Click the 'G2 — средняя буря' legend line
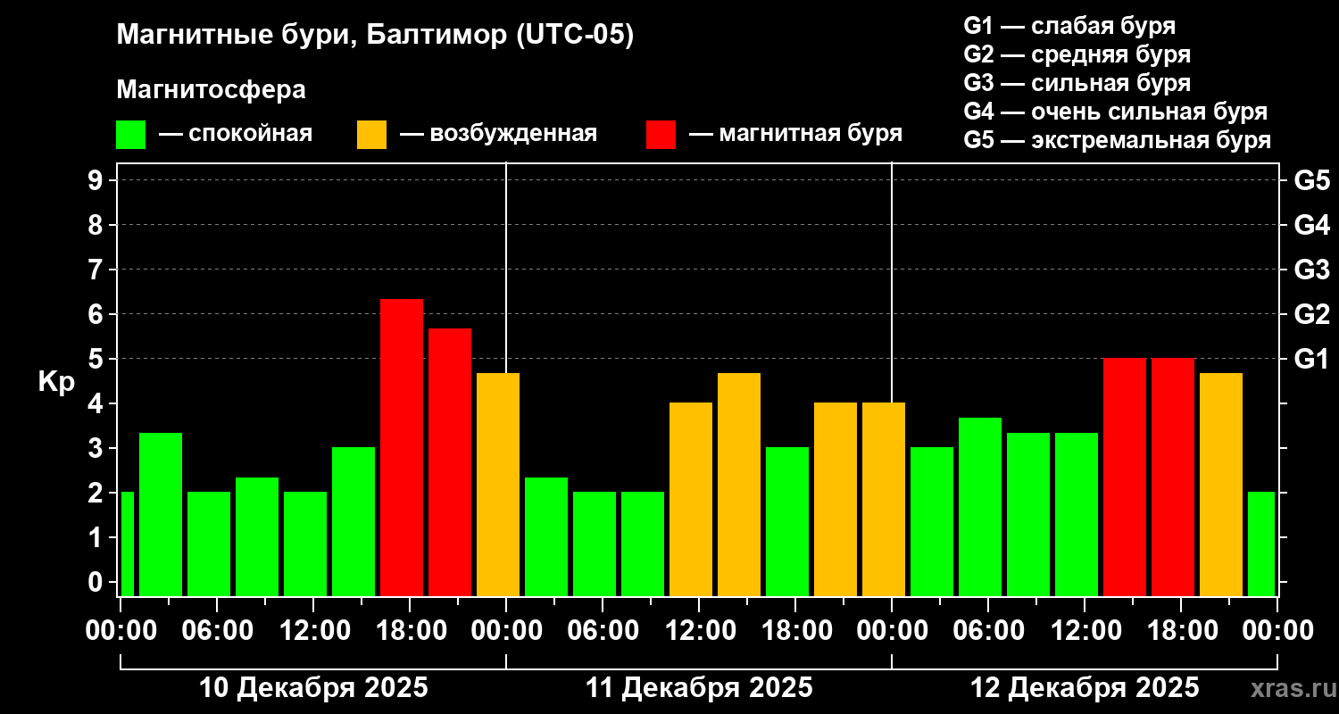Image resolution: width=1339 pixels, height=714 pixels. (1077, 54)
